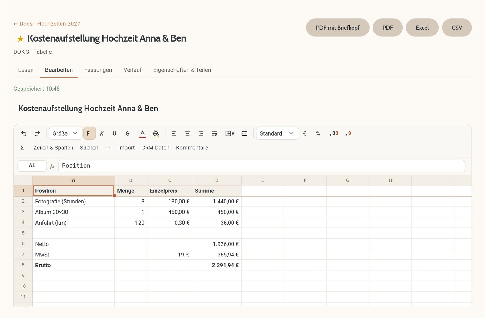This screenshot has height=318, width=485.
Task: Toggle italic formatting (K)
Action: pos(102,133)
